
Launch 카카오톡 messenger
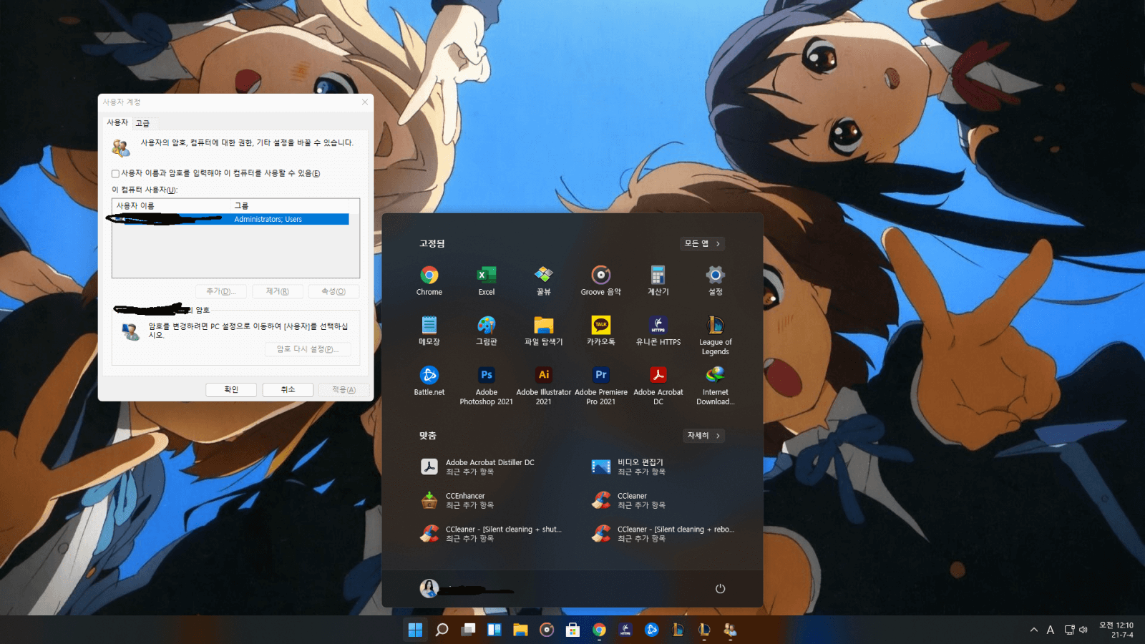pyautogui.click(x=601, y=330)
